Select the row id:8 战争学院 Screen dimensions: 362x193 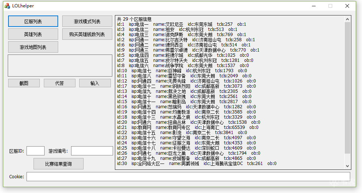point(183,66)
